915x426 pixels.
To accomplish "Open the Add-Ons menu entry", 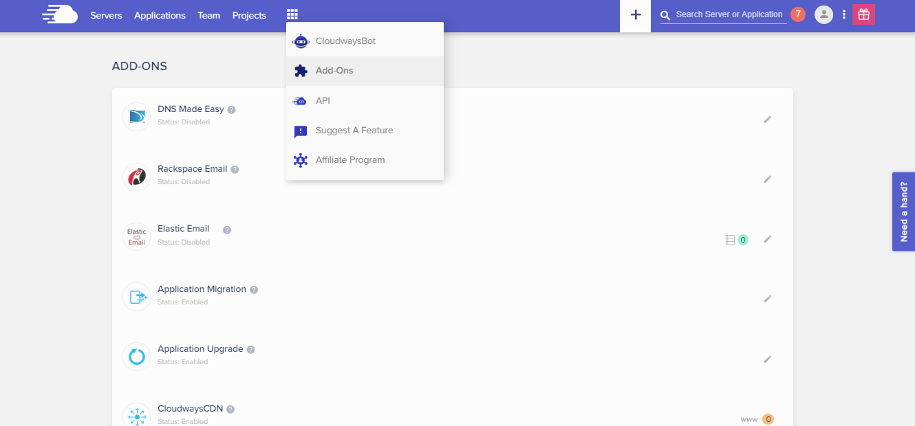I will [334, 70].
